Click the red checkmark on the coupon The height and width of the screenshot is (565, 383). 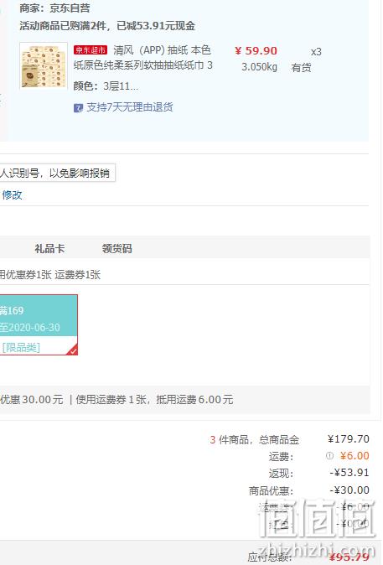73,350
